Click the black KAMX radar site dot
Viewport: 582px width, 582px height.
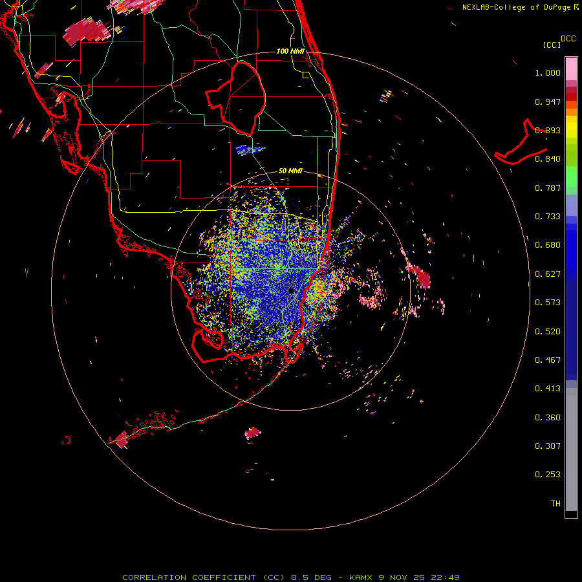[291, 290]
